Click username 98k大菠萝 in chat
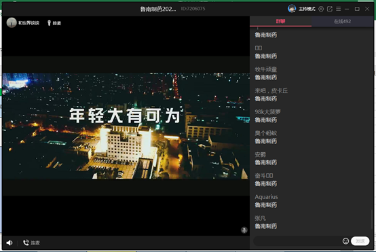This screenshot has width=376, height=252. [x=267, y=112]
